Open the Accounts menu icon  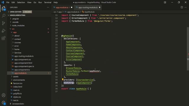coord(4,95)
